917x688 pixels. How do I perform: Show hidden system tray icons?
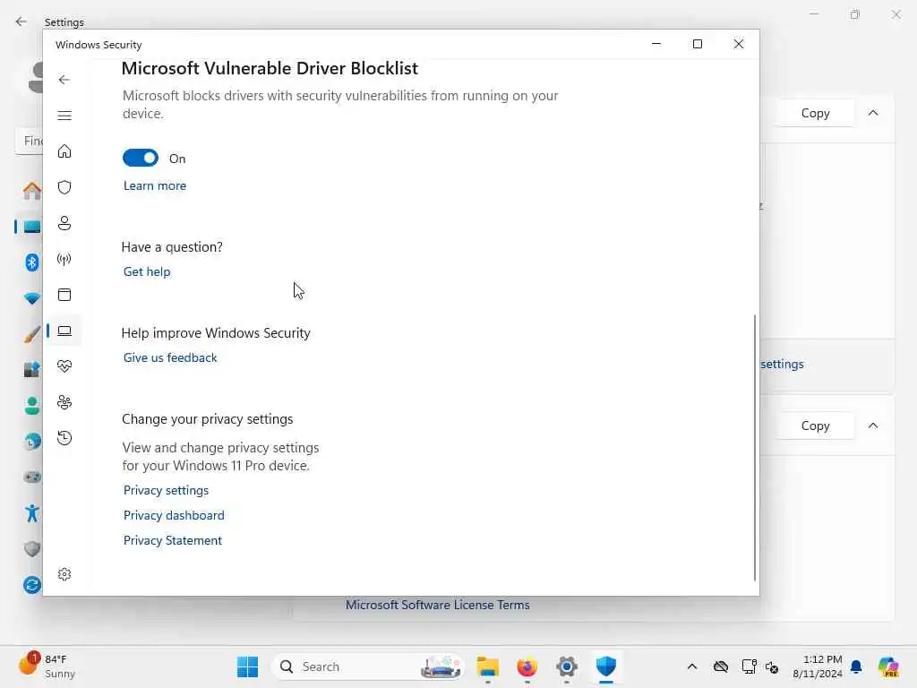coord(692,666)
